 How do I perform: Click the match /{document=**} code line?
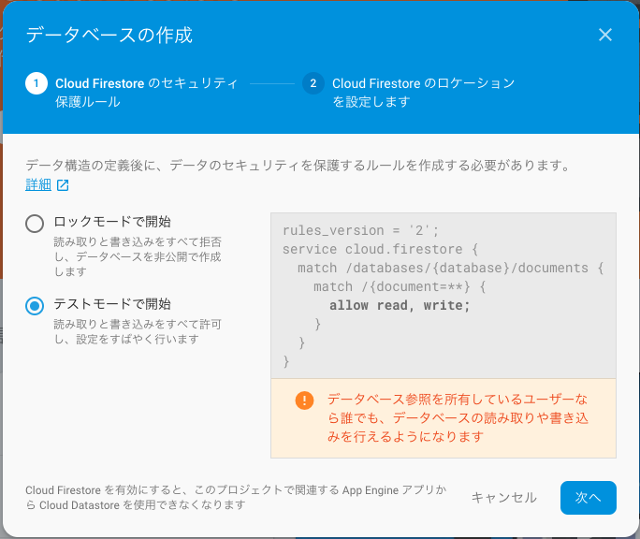[400, 286]
